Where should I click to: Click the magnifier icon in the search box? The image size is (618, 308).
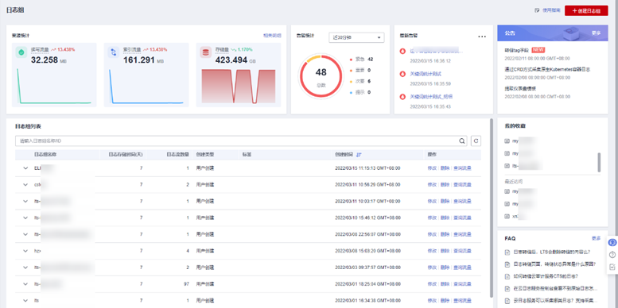(462, 141)
